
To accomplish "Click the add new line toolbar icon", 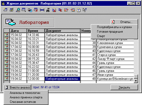I will (x=24, y=10).
